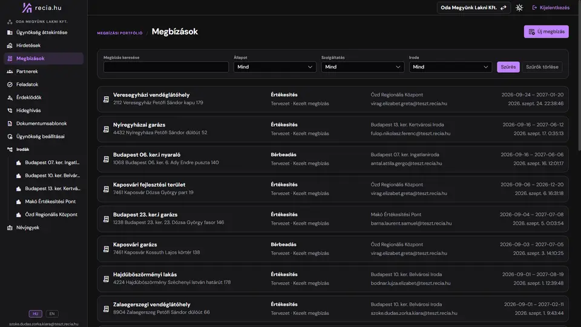Viewport: 581px width, 327px height.
Task: Click the Hajdúböszörményi lakás title
Action: 145,275
